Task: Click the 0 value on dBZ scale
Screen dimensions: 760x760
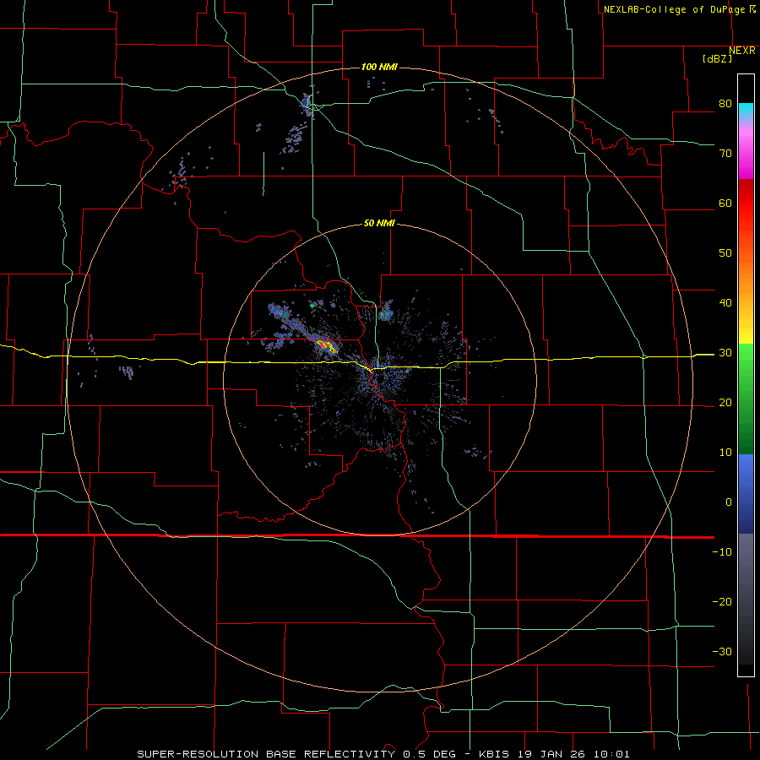Action: click(x=729, y=502)
